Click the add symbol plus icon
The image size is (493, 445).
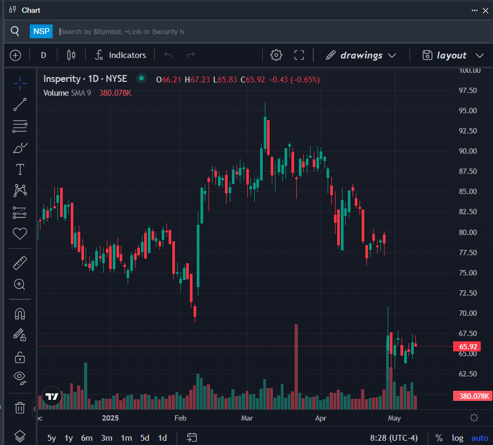point(15,55)
